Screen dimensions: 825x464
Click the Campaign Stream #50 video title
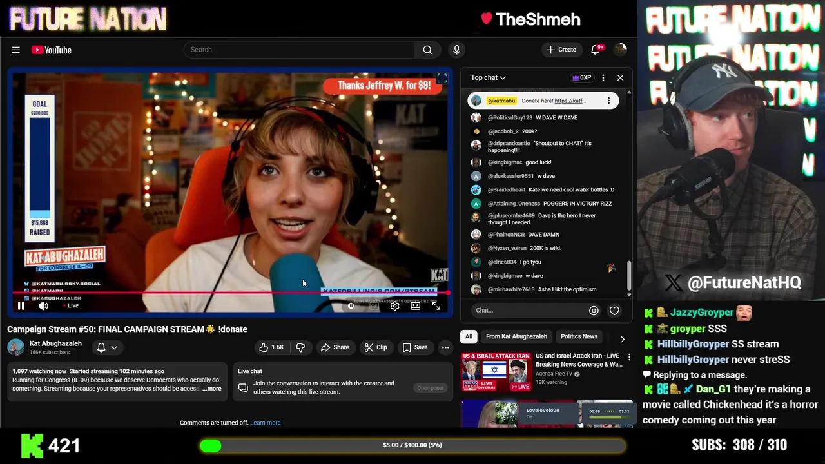pos(127,329)
